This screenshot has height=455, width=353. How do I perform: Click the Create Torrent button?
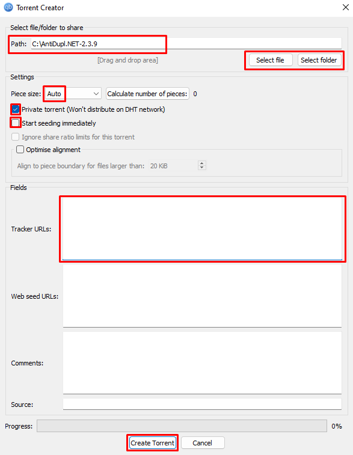[x=152, y=443]
